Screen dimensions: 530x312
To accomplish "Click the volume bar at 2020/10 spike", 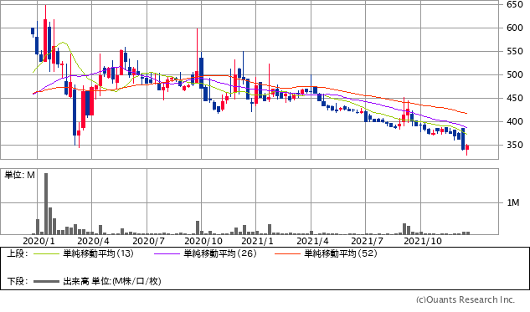I will pyautogui.click(x=198, y=228).
